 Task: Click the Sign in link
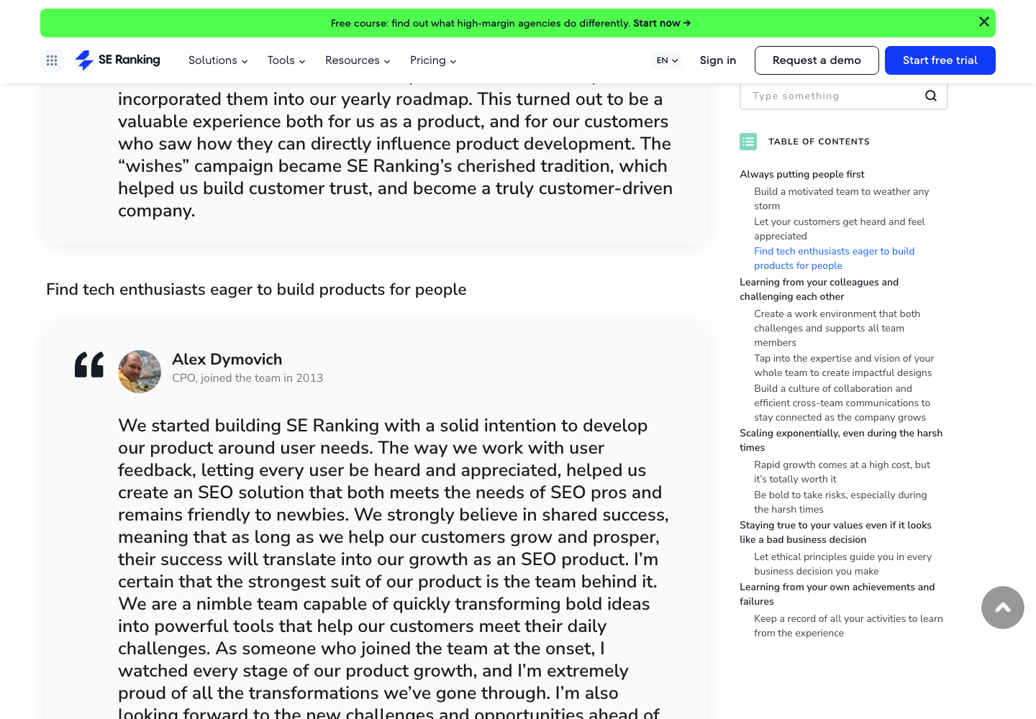718,60
